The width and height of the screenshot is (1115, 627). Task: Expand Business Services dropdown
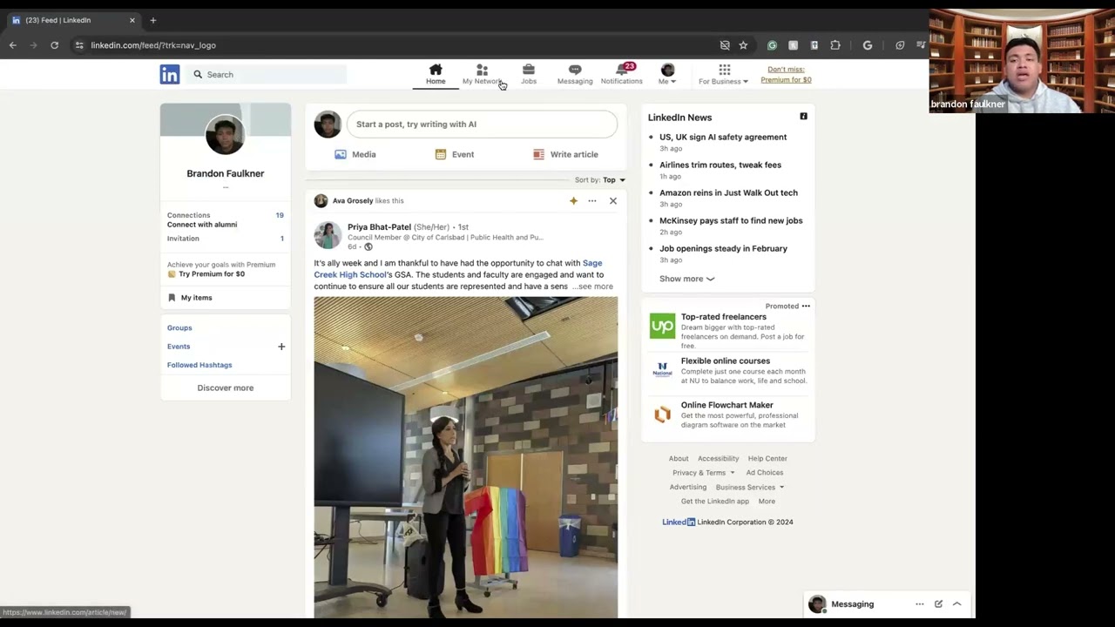750,488
